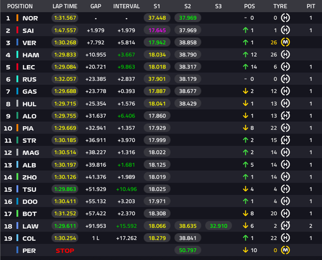
Task: Click the orange team color bar beside NOR
Action: pos(17,18)
